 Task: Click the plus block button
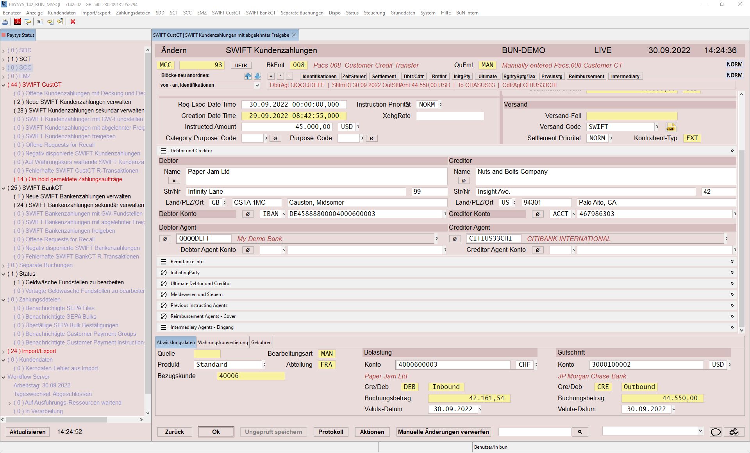point(271,77)
